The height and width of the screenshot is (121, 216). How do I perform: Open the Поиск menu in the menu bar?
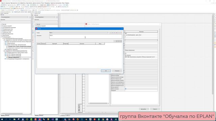(43, 3)
